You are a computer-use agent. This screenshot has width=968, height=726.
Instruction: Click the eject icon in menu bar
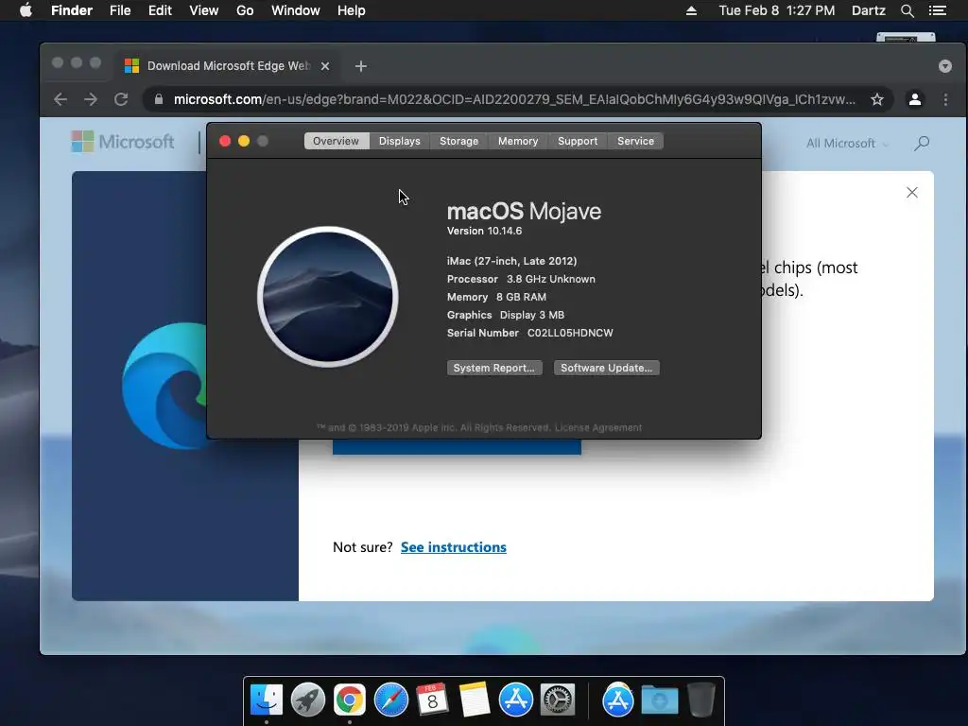pos(691,10)
